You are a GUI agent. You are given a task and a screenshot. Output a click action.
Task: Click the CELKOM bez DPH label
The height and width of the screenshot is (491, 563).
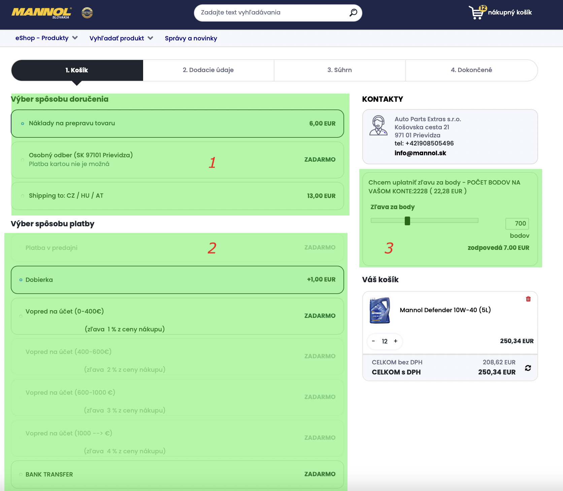click(397, 362)
